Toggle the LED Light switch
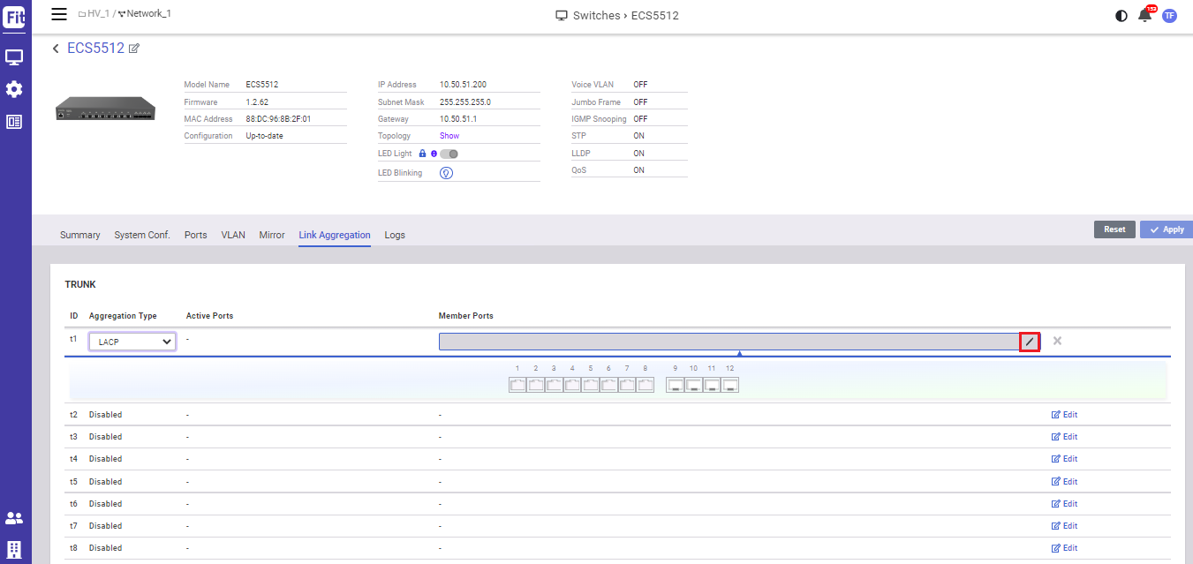Viewport: 1193px width, 564px height. [x=449, y=154]
